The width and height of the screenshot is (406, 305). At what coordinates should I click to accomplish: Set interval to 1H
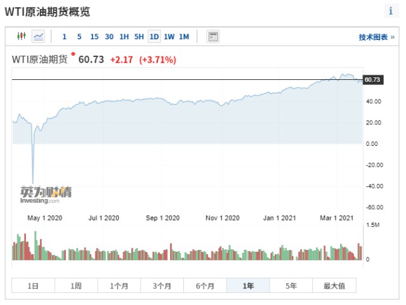124,37
